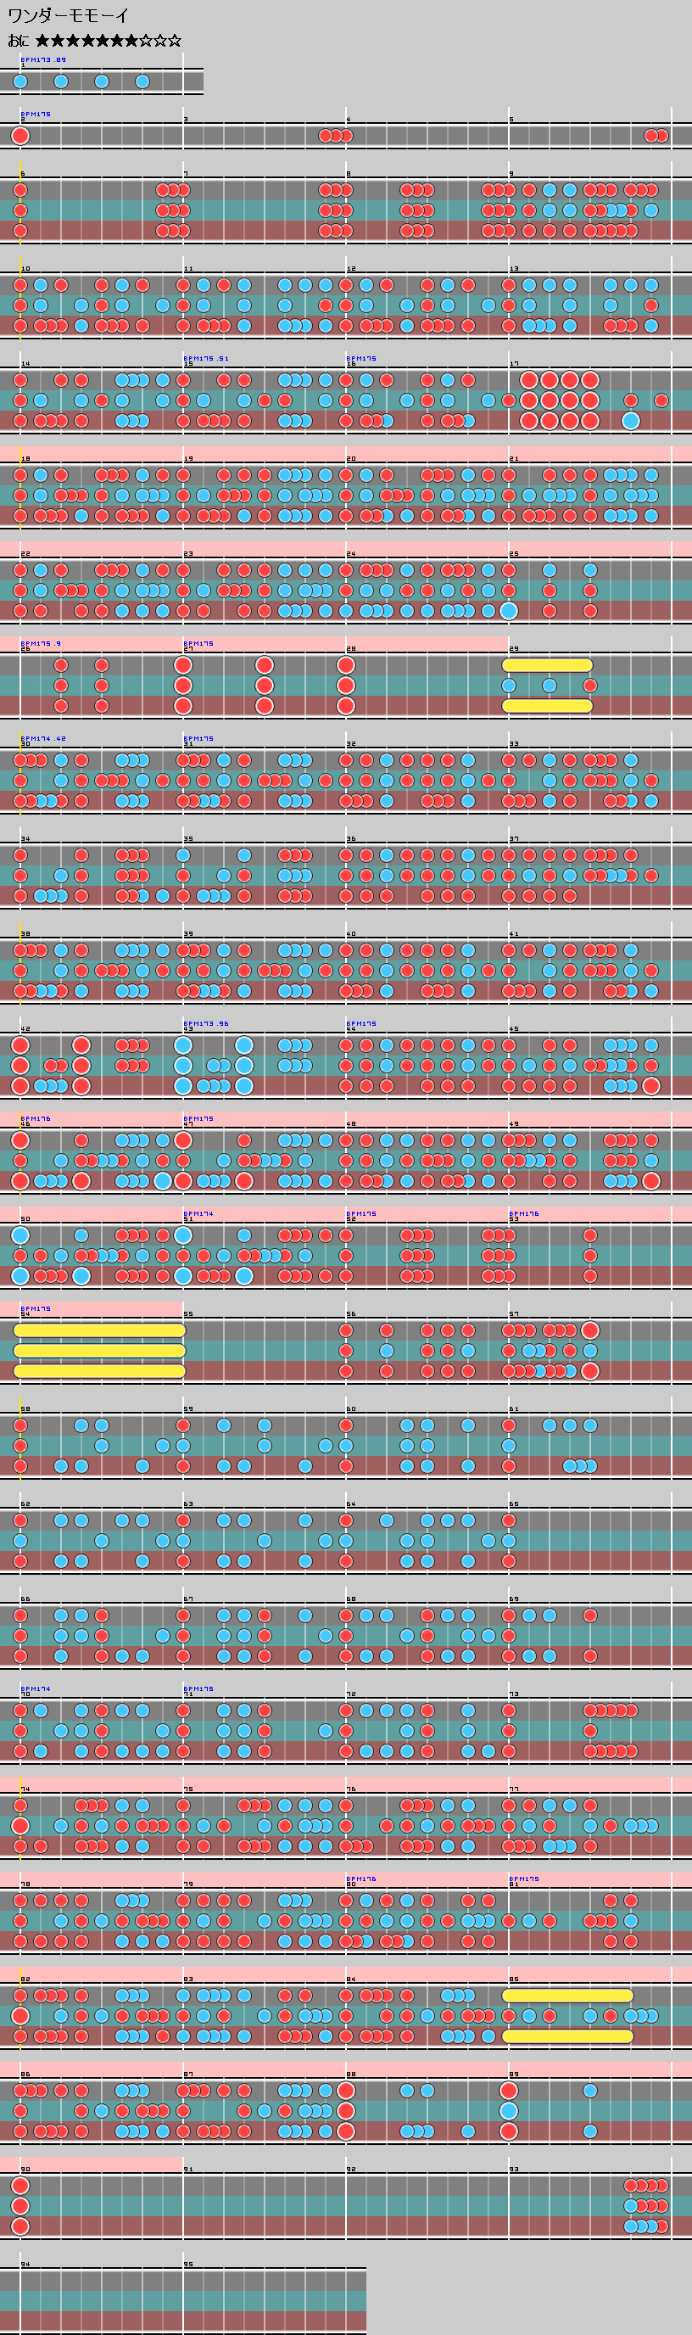
Task: Select the top yellow drumroll bar in measure 29
Action: pyautogui.click(x=547, y=665)
